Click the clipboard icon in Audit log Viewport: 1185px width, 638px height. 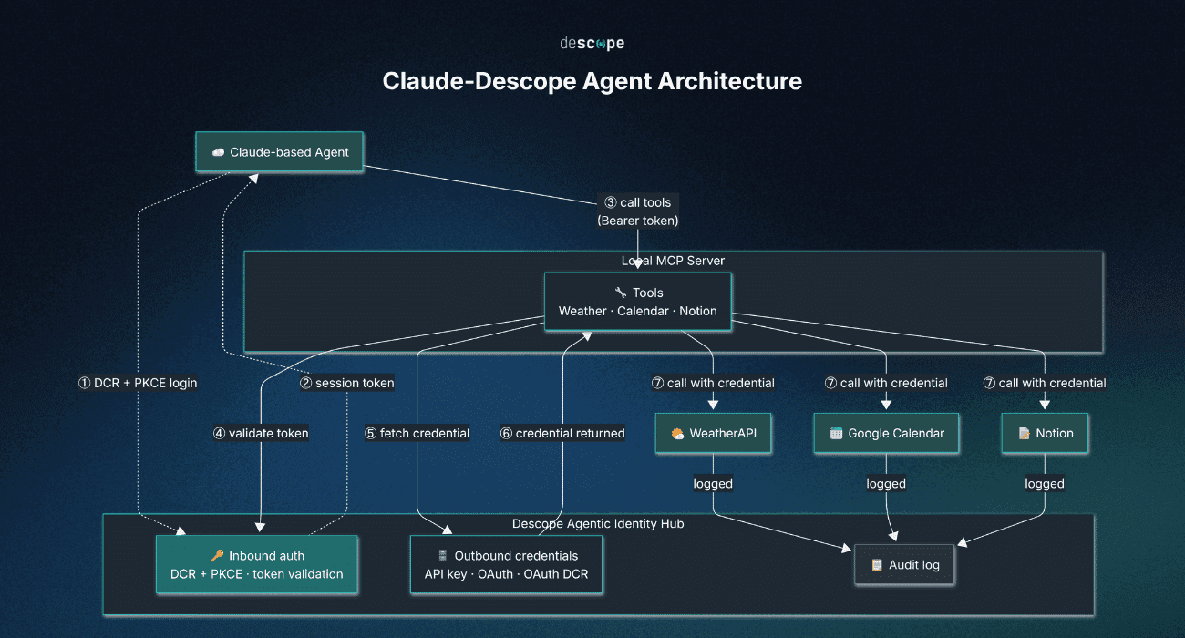tap(876, 565)
